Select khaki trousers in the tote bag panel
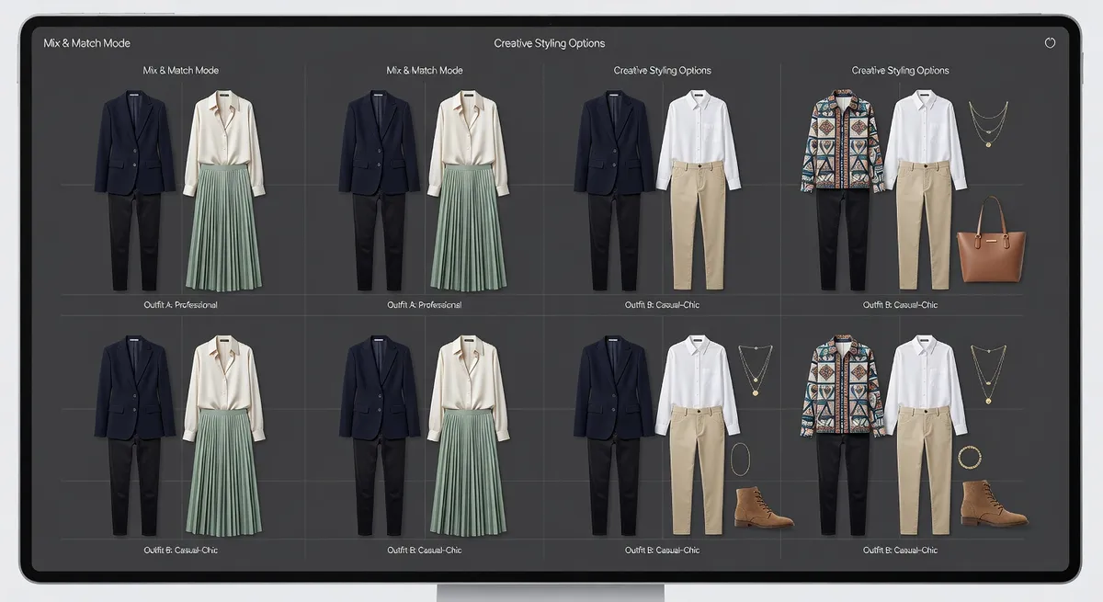1103x602 pixels. point(925,224)
